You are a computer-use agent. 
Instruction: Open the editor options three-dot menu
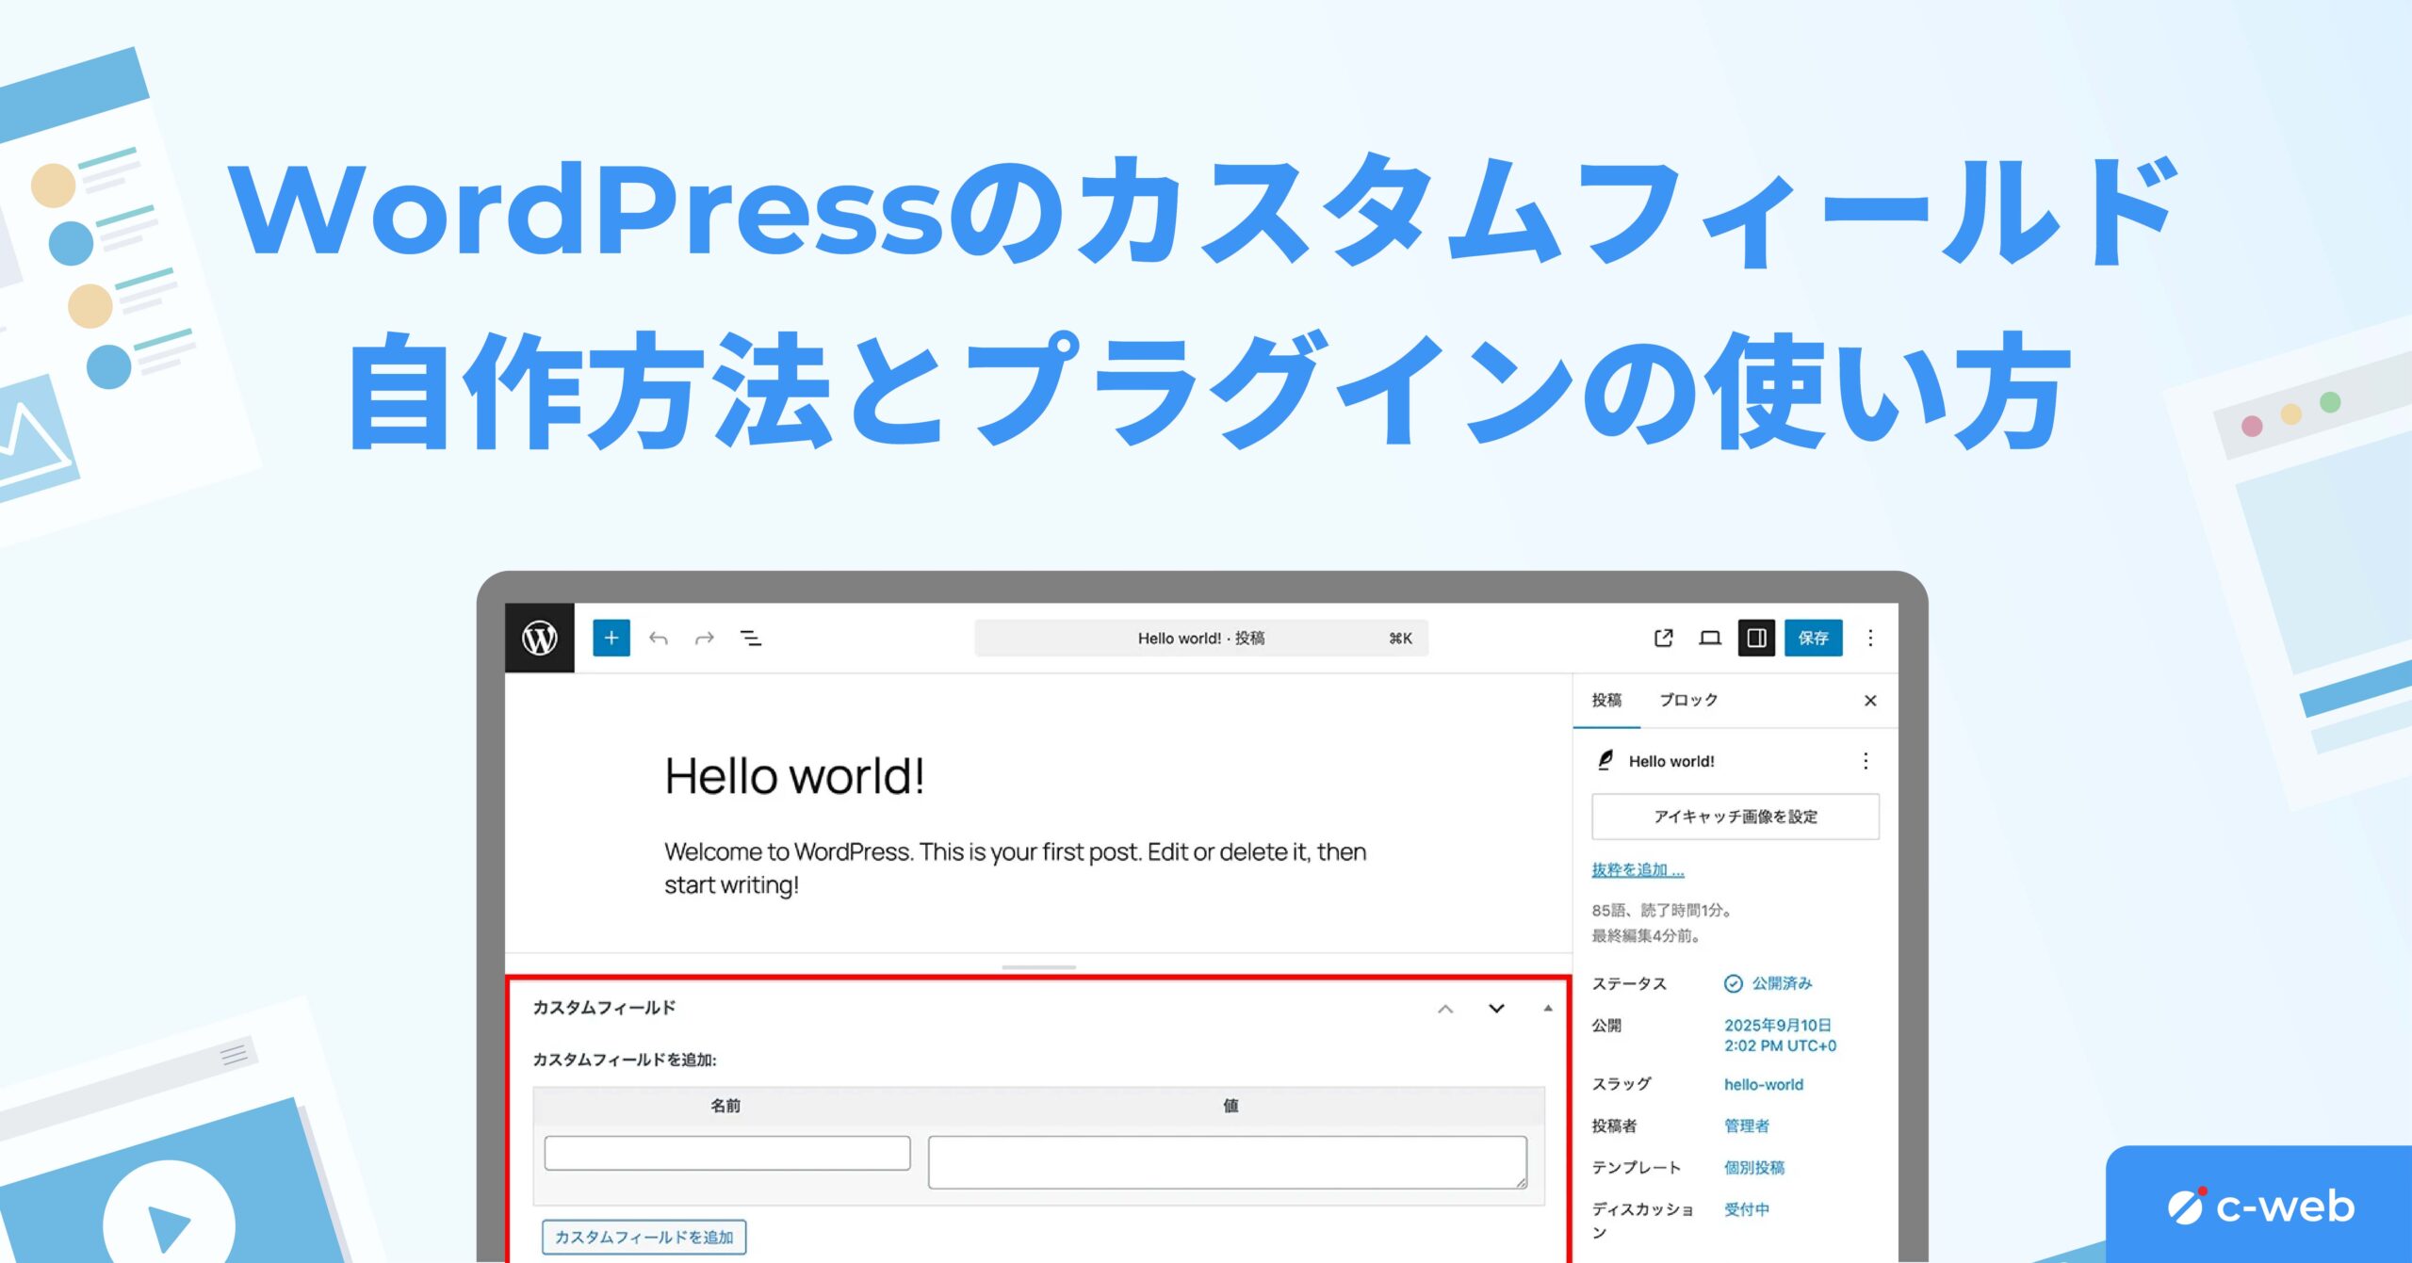1870,638
